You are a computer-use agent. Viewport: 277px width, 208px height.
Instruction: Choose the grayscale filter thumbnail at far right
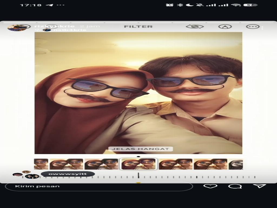pos(236,164)
